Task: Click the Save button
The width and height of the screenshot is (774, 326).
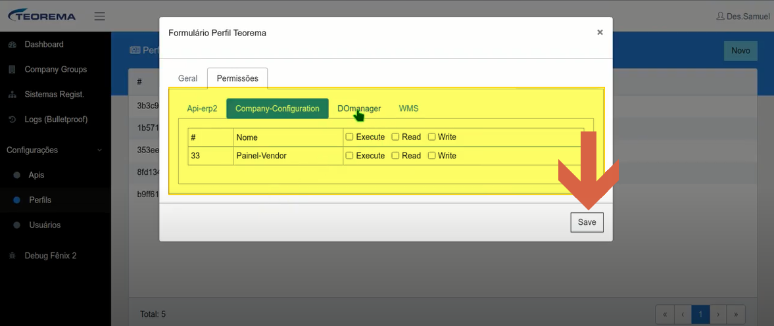Action: point(587,222)
